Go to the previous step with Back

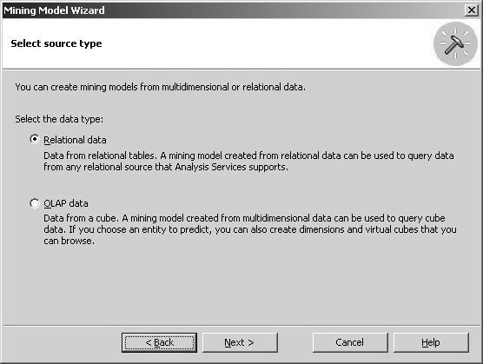pyautogui.click(x=159, y=342)
